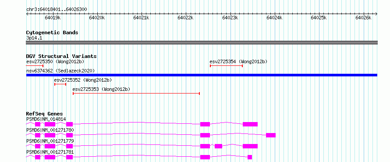Screen dimensions: 390x162
Task: Click the PSMD6|NM_001271781 transcript label
Action: point(50,152)
